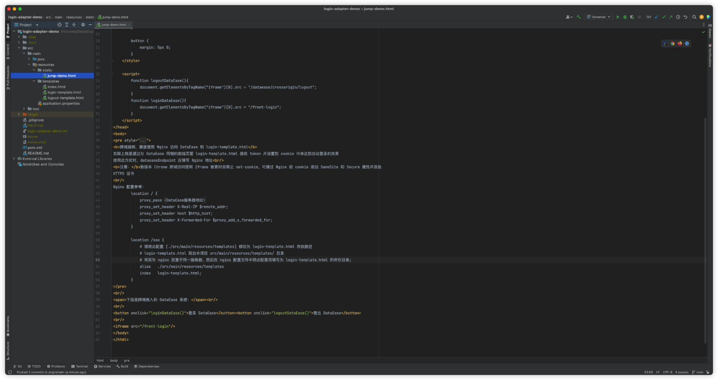Open built-in preview with the IntelliJ icon
Viewport: 718px width, 380px height.
coord(665,44)
